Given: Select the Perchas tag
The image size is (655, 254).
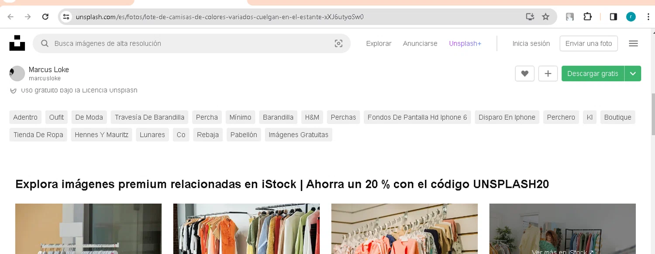Looking at the screenshot, I should (x=343, y=117).
